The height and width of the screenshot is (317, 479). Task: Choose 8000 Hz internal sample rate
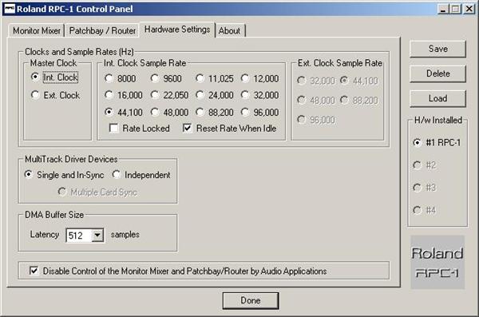click(x=121, y=78)
